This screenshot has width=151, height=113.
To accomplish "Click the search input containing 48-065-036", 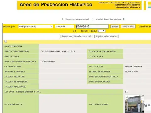I will tap(92, 26).
